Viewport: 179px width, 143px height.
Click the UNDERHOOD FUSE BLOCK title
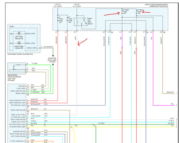click(159, 6)
